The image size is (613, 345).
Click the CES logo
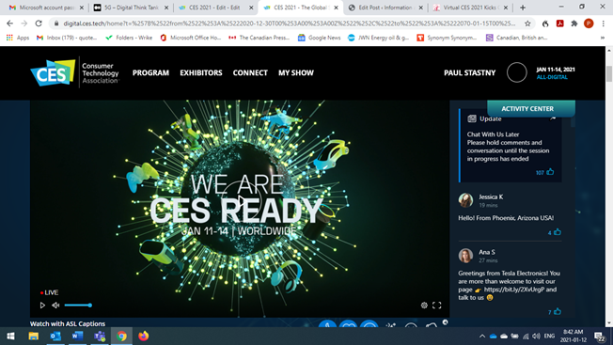tap(53, 72)
